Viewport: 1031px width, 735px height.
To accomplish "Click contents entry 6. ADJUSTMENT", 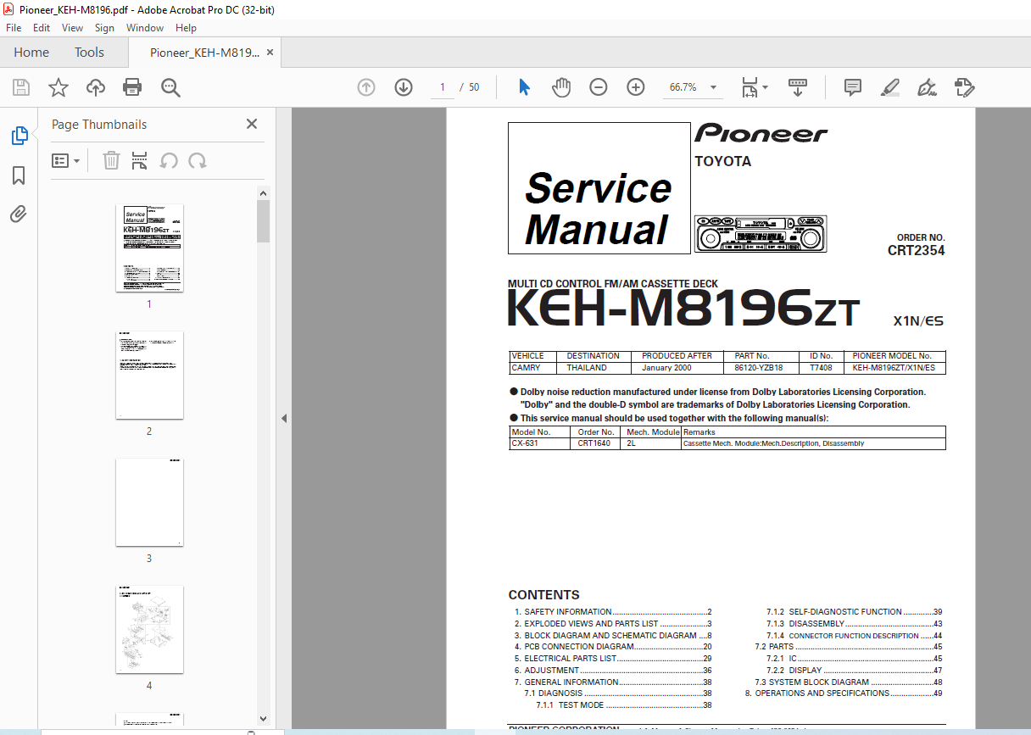I will 612,671.
